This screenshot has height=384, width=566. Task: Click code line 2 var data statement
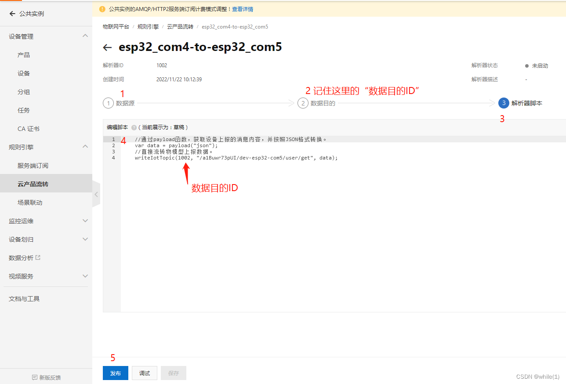pyautogui.click(x=176, y=145)
